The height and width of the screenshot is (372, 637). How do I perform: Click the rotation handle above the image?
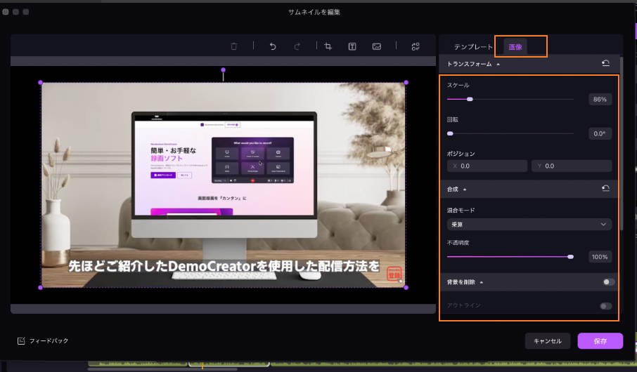coord(223,69)
